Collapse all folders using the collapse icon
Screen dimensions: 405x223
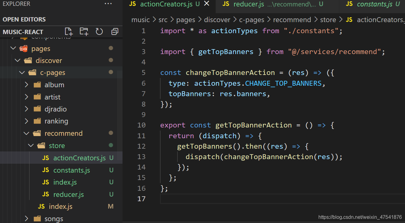(x=115, y=31)
